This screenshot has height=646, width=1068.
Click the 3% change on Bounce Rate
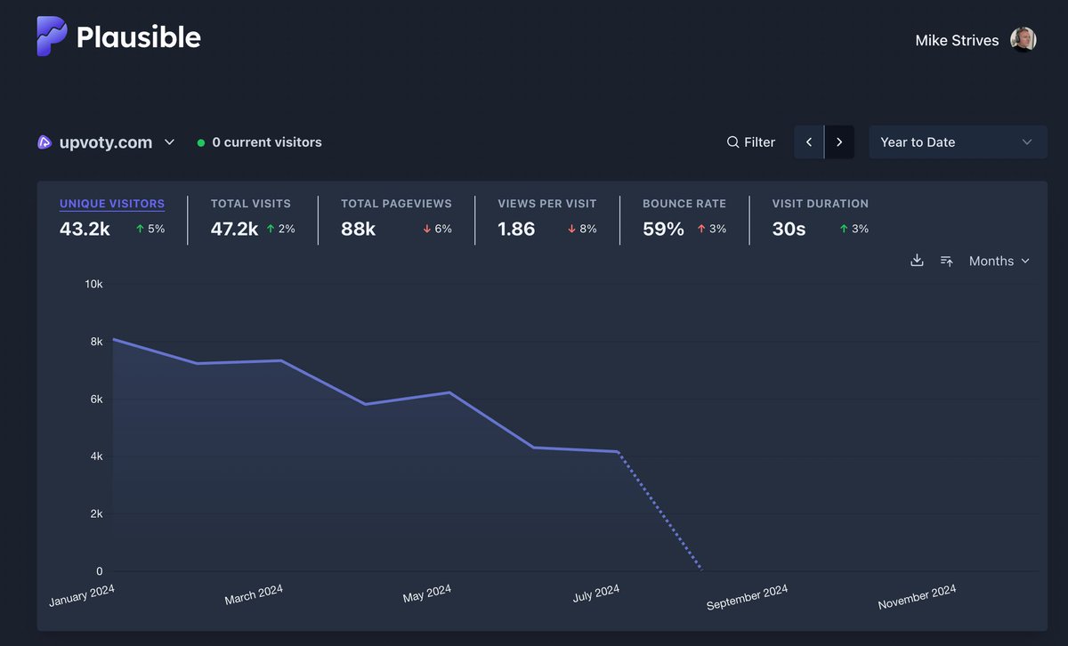pos(712,230)
